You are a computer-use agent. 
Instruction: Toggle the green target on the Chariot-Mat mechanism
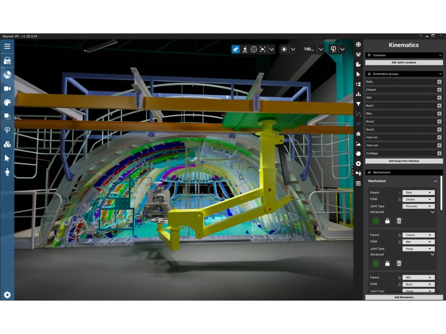[x=376, y=263]
